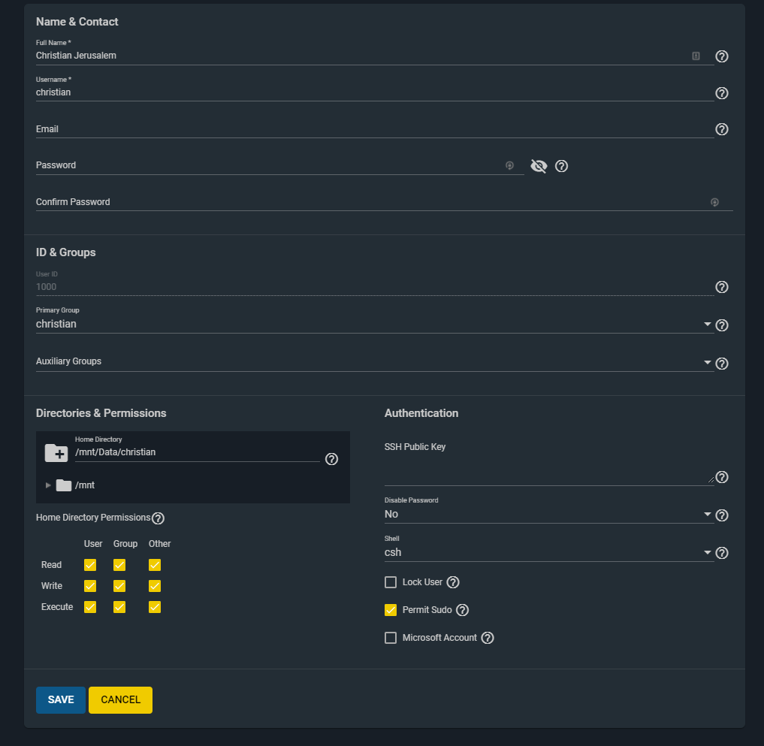Screen dimensions: 764x746
Task: Open help for Home Directory
Action: click(331, 459)
